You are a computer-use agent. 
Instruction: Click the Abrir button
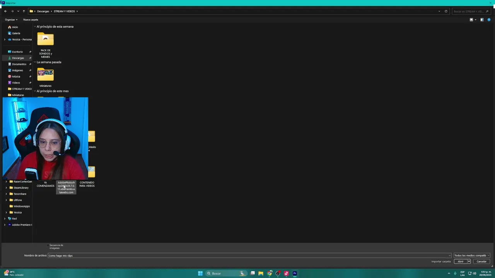tap(460, 262)
